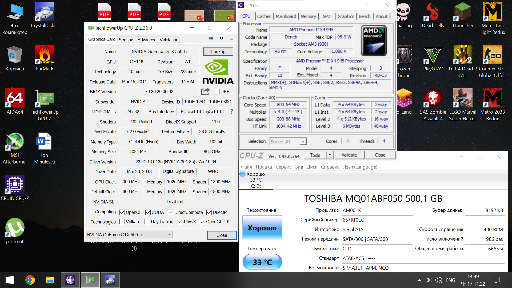Expand Socket #1 selection dropdown

303,142
